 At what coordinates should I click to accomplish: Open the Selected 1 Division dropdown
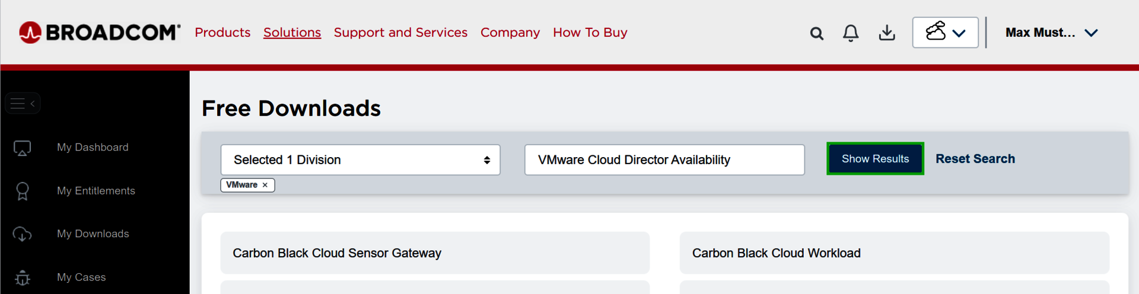point(360,160)
